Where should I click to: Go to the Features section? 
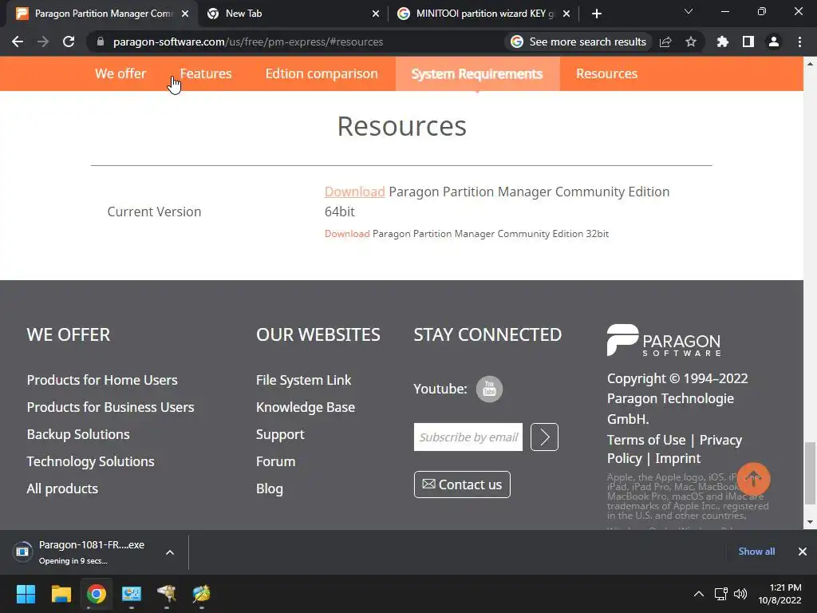pos(206,73)
